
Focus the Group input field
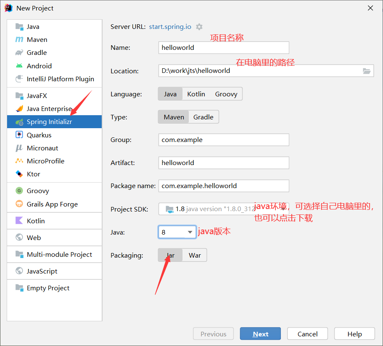224,139
